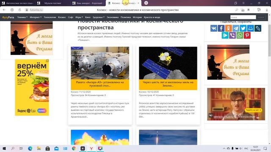The image size is (271, 152).
Task: Open the Политика menu item
Action: click(126, 17)
